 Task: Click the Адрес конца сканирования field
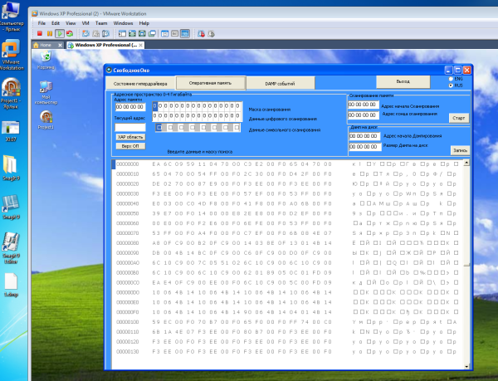(x=364, y=115)
